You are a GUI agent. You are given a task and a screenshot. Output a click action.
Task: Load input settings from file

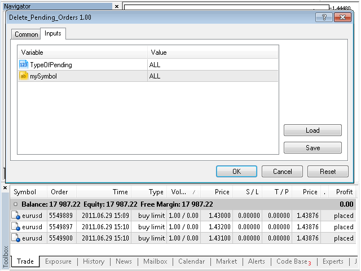pyautogui.click(x=312, y=130)
